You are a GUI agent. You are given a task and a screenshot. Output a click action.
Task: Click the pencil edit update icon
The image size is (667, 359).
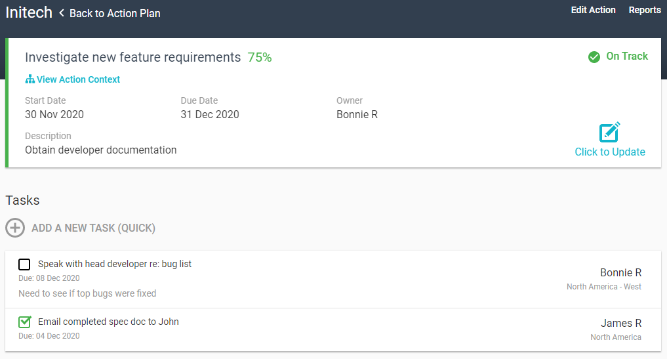click(609, 132)
